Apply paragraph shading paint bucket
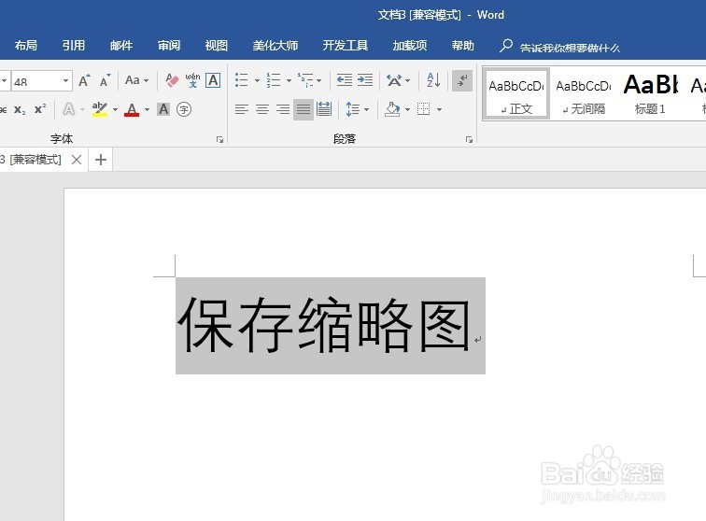The image size is (706, 521). click(393, 109)
